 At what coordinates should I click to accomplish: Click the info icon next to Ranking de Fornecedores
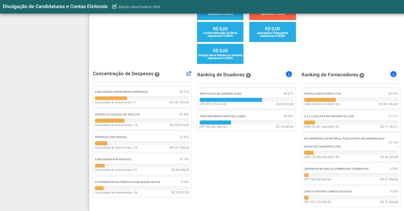tap(393, 74)
